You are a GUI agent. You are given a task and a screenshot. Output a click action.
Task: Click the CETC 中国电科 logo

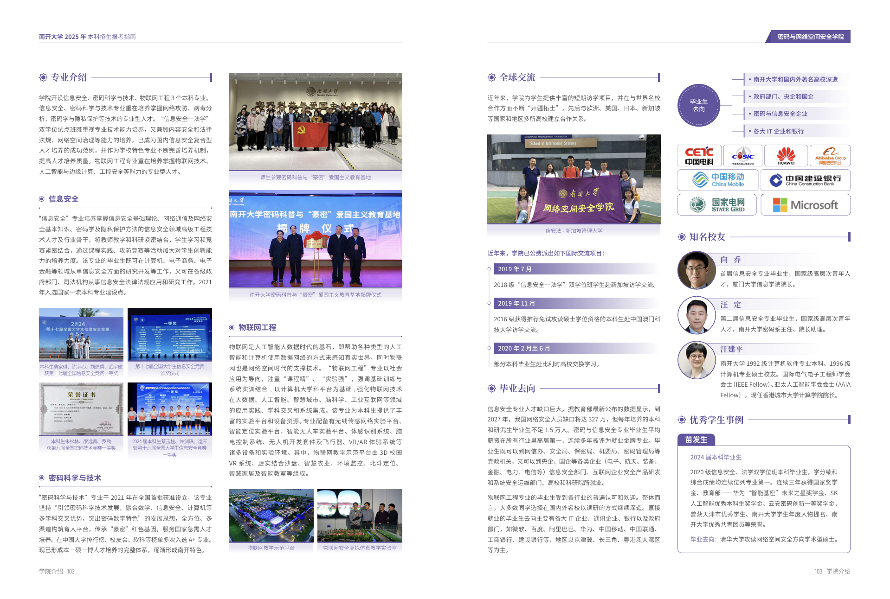point(699,156)
